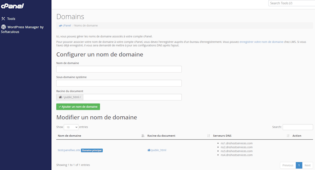Click 'Ajouter un nom de domaine' button
This screenshot has width=315, height=170.
(78, 107)
